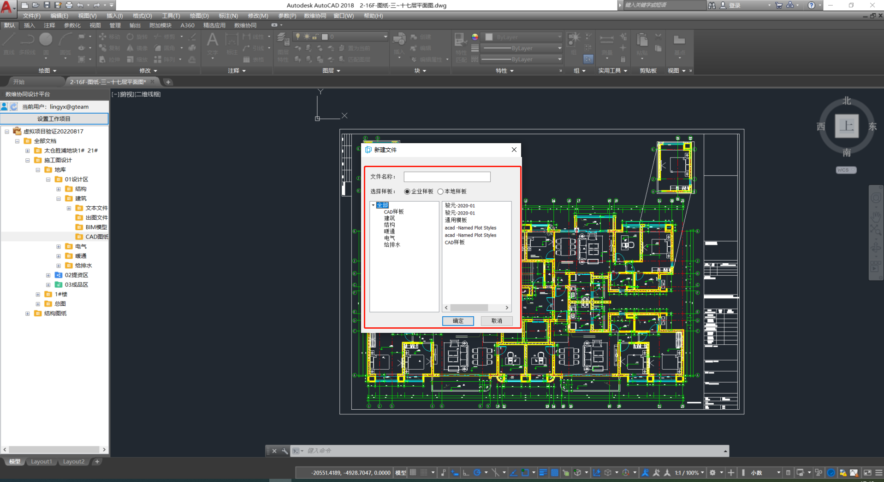Viewport: 884px width, 482px height.
Task: Switch to the 注释 ribbon tab
Action: (49, 25)
